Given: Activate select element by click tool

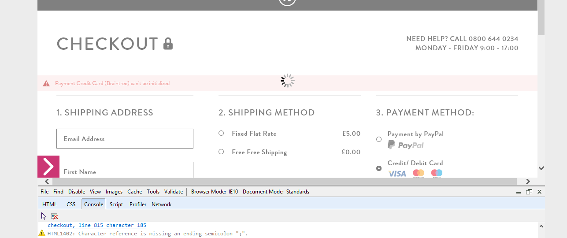Looking at the screenshot, I should pyautogui.click(x=44, y=216).
